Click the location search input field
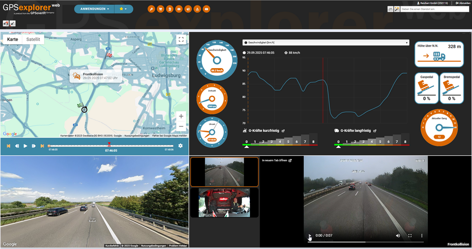Screen dimensions: 472x249 point(435,9)
